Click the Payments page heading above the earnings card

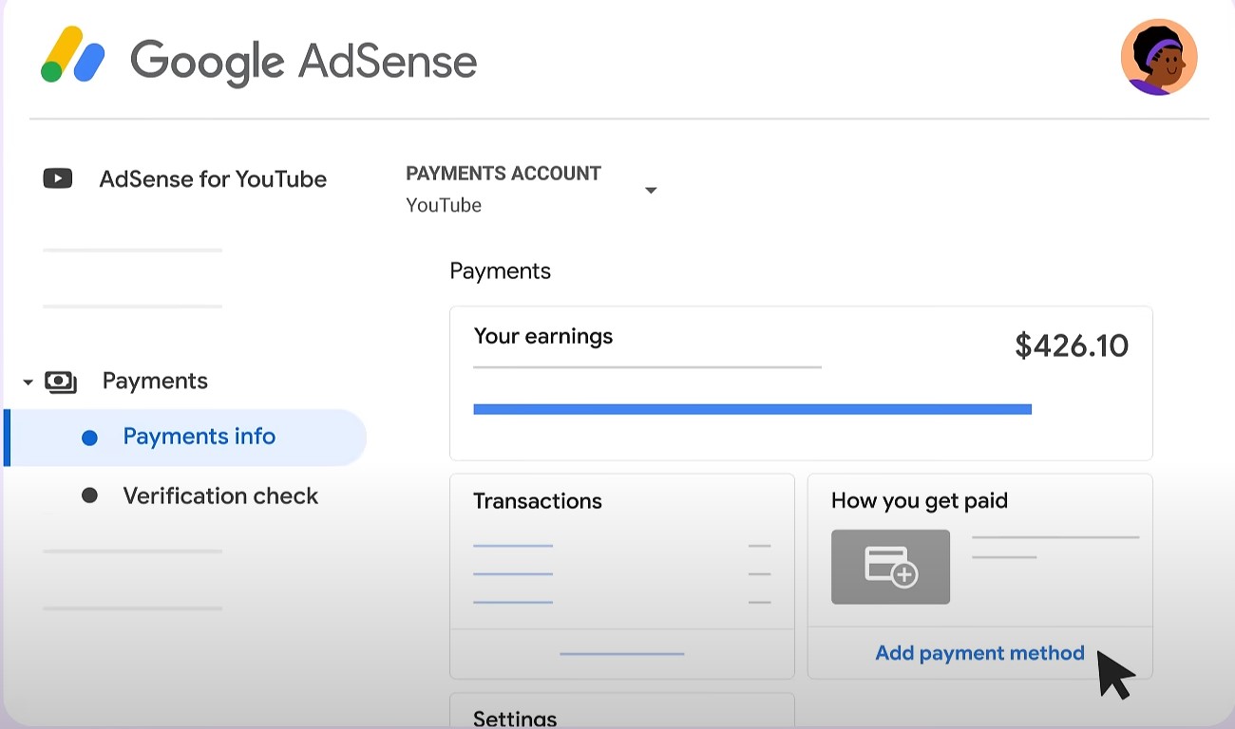[501, 271]
